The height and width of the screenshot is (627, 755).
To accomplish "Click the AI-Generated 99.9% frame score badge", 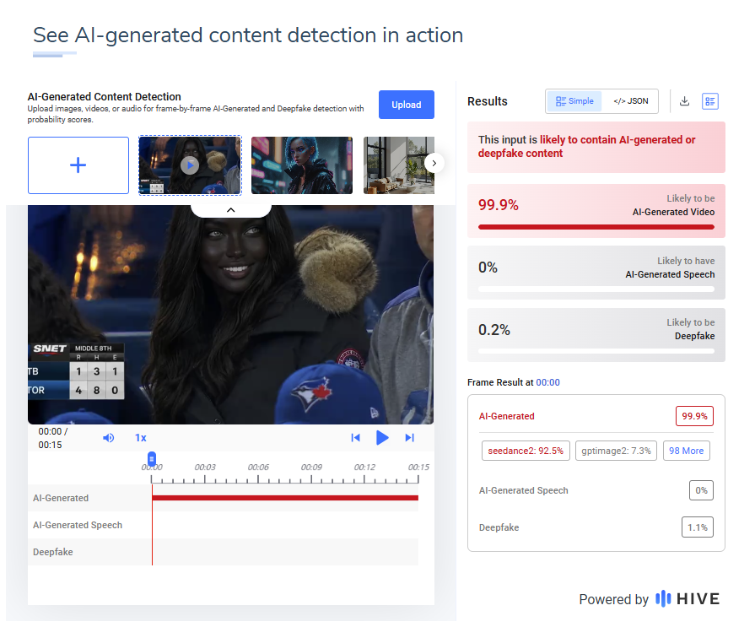I will click(694, 416).
